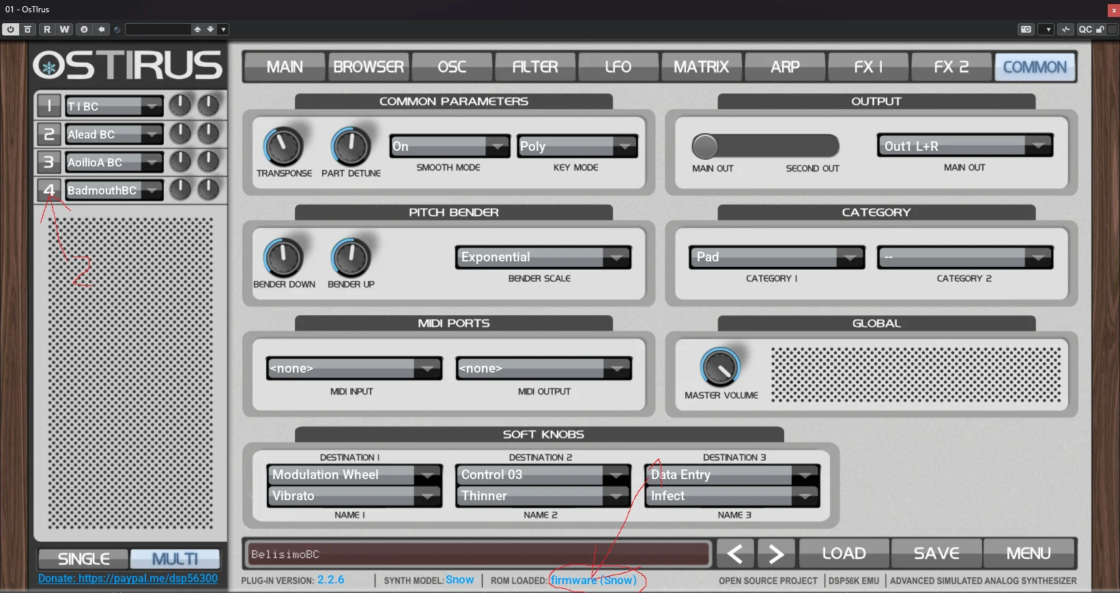Select part slot number 4 BadmouthBC

(49, 190)
